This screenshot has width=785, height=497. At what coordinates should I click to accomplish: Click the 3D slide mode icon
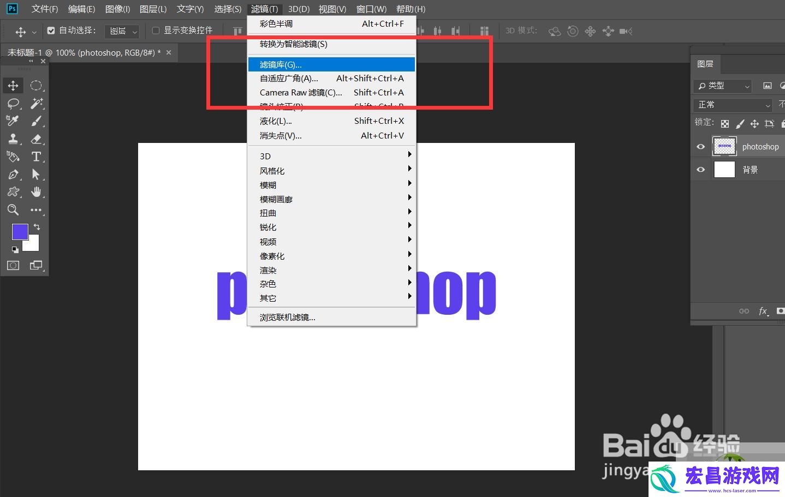(608, 31)
